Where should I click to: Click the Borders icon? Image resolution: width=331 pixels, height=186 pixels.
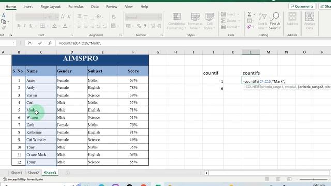coord(42,26)
